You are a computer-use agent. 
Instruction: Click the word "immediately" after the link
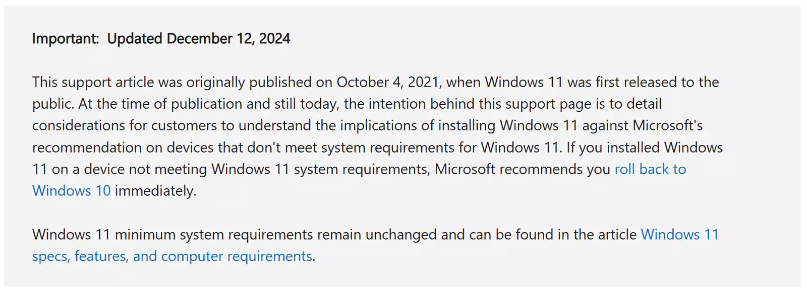(x=154, y=191)
